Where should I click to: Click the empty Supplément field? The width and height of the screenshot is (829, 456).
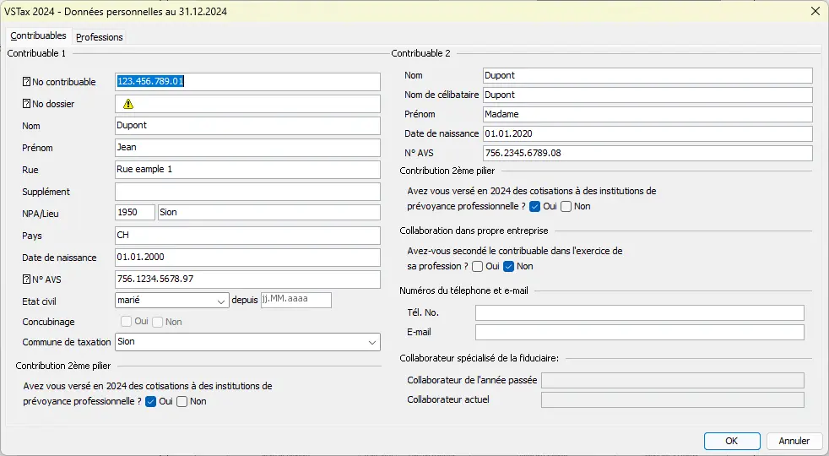tap(247, 192)
